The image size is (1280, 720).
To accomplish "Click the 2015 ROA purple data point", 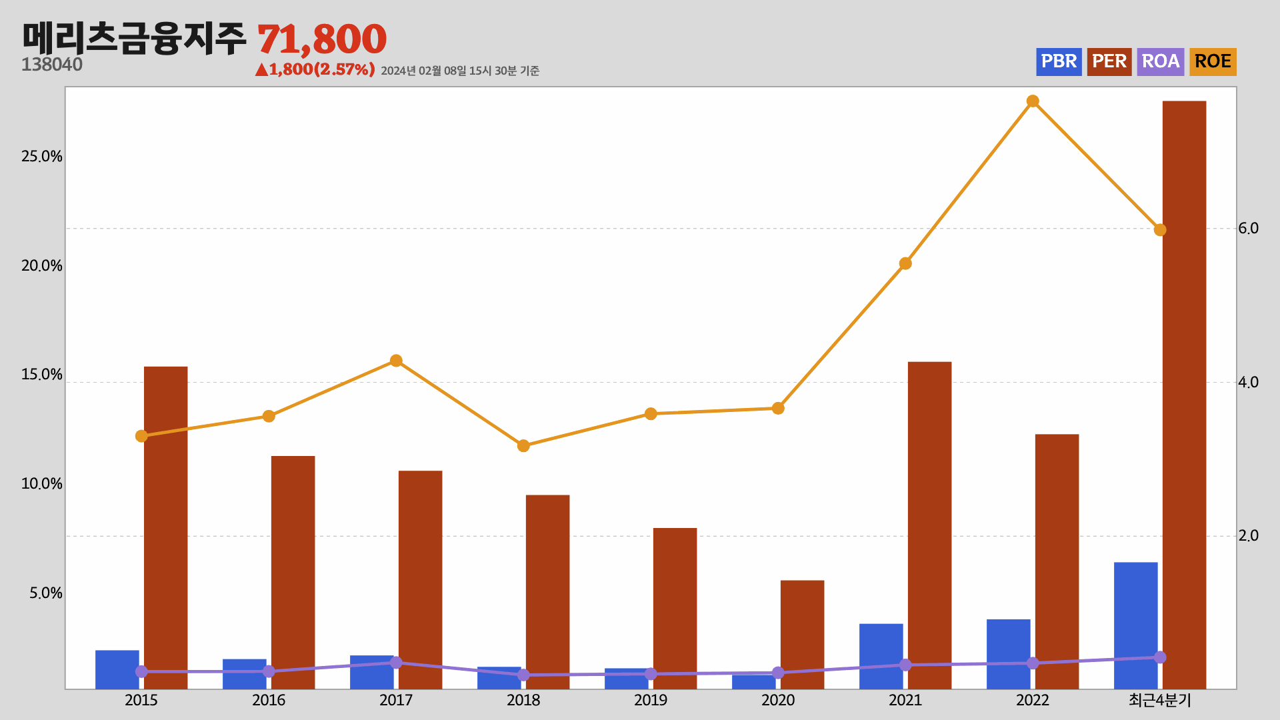I will pos(141,671).
